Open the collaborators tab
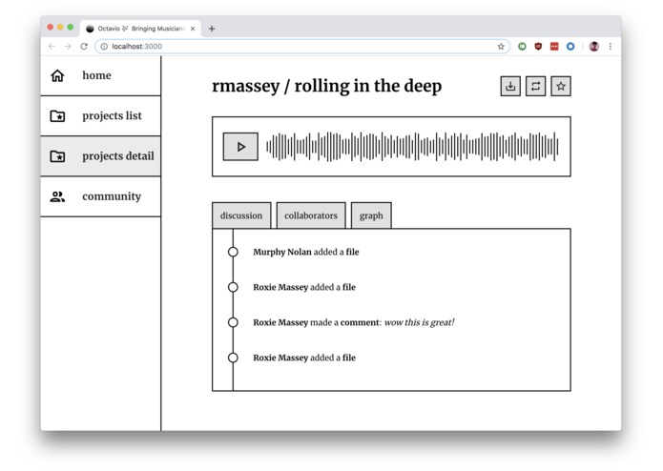The height and width of the screenshot is (471, 663). tap(311, 215)
